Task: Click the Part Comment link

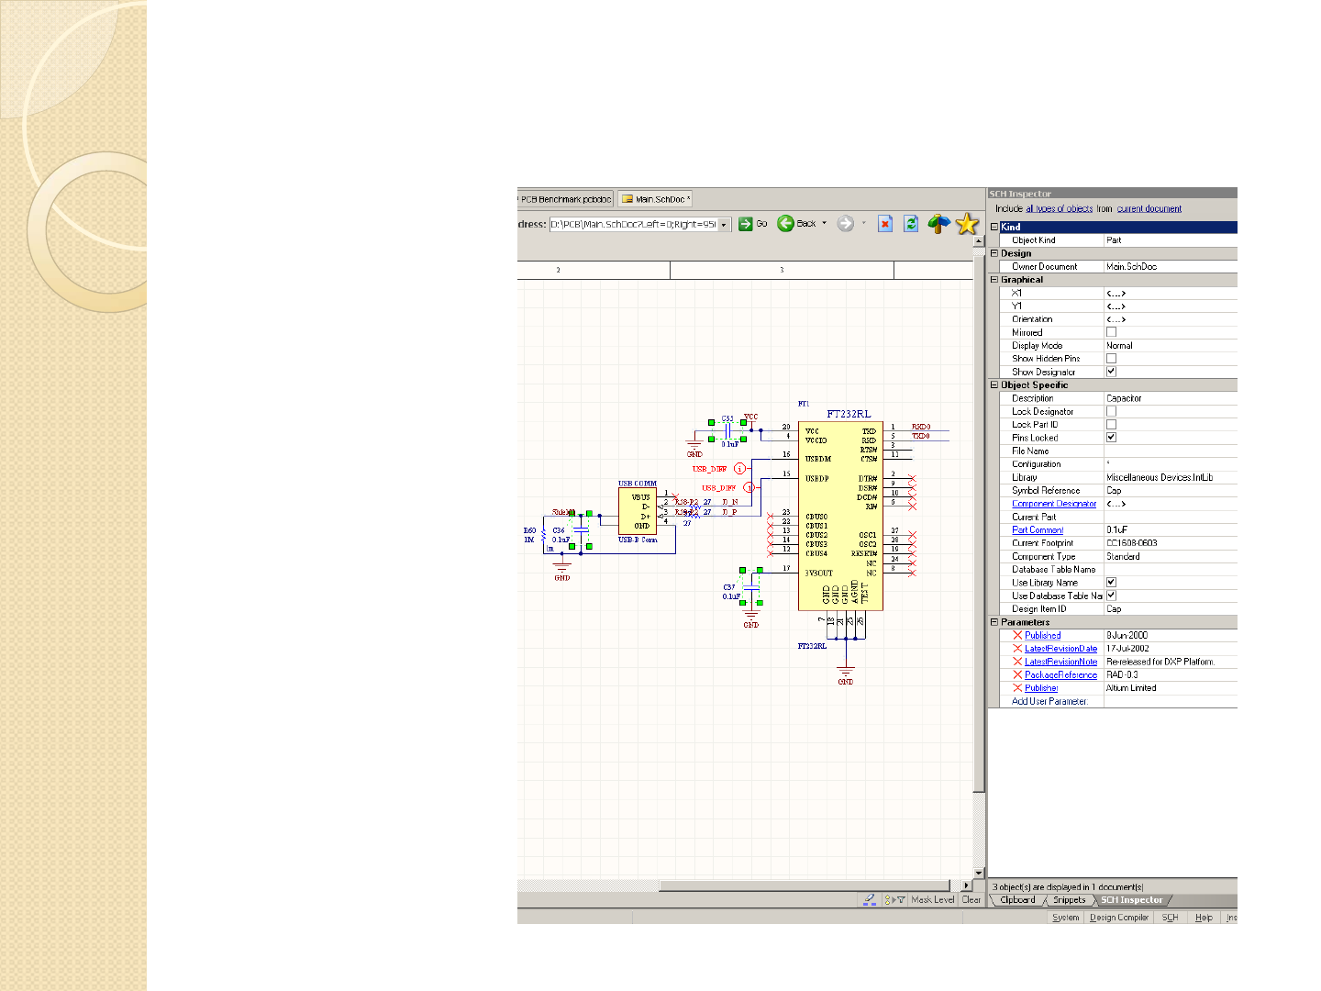Action: click(x=1038, y=530)
